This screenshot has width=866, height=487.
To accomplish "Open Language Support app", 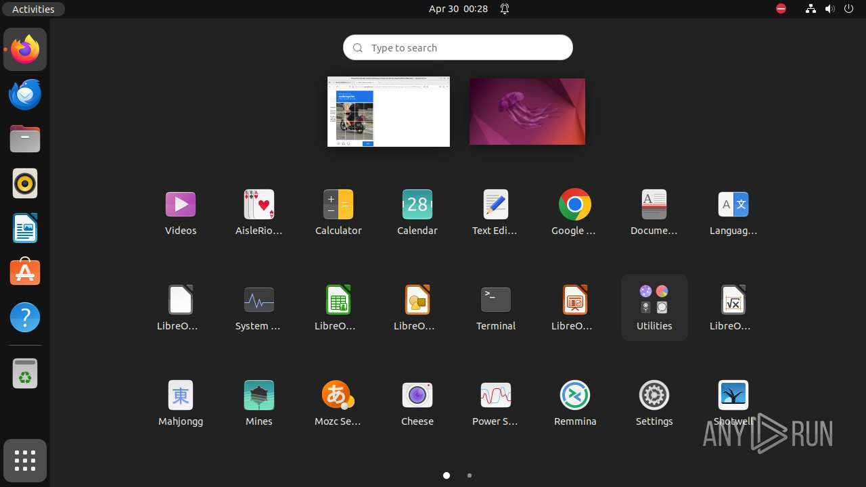I will coord(733,212).
